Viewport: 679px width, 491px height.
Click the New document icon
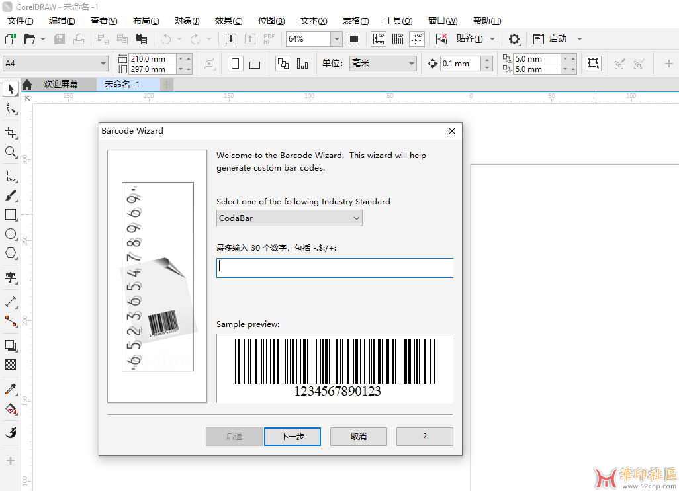(11, 39)
